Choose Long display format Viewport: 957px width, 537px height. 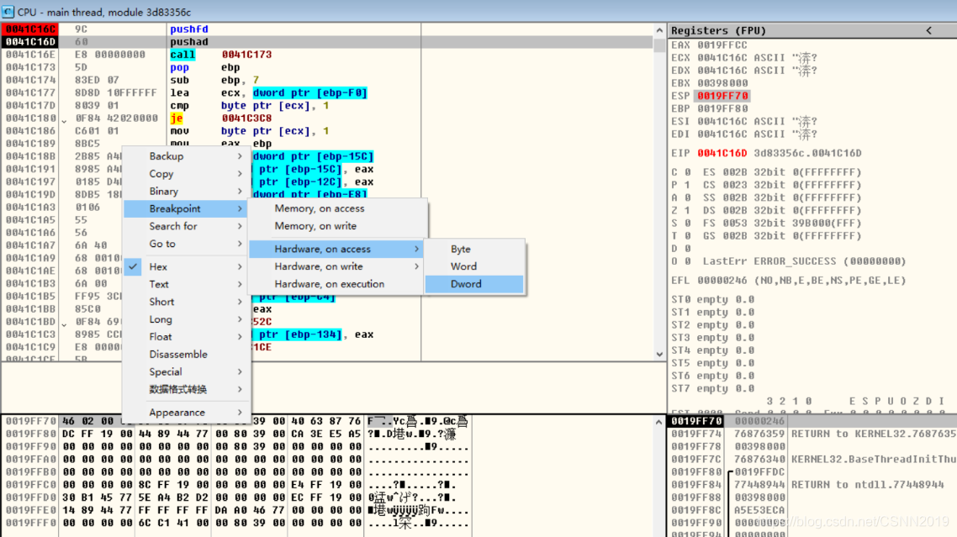[187, 319]
